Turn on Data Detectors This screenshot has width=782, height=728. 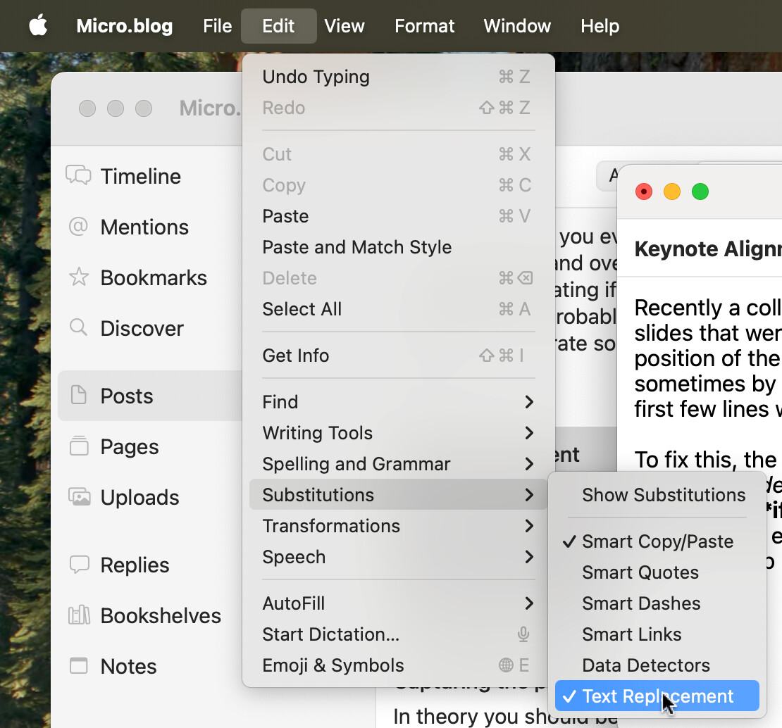tap(657, 665)
